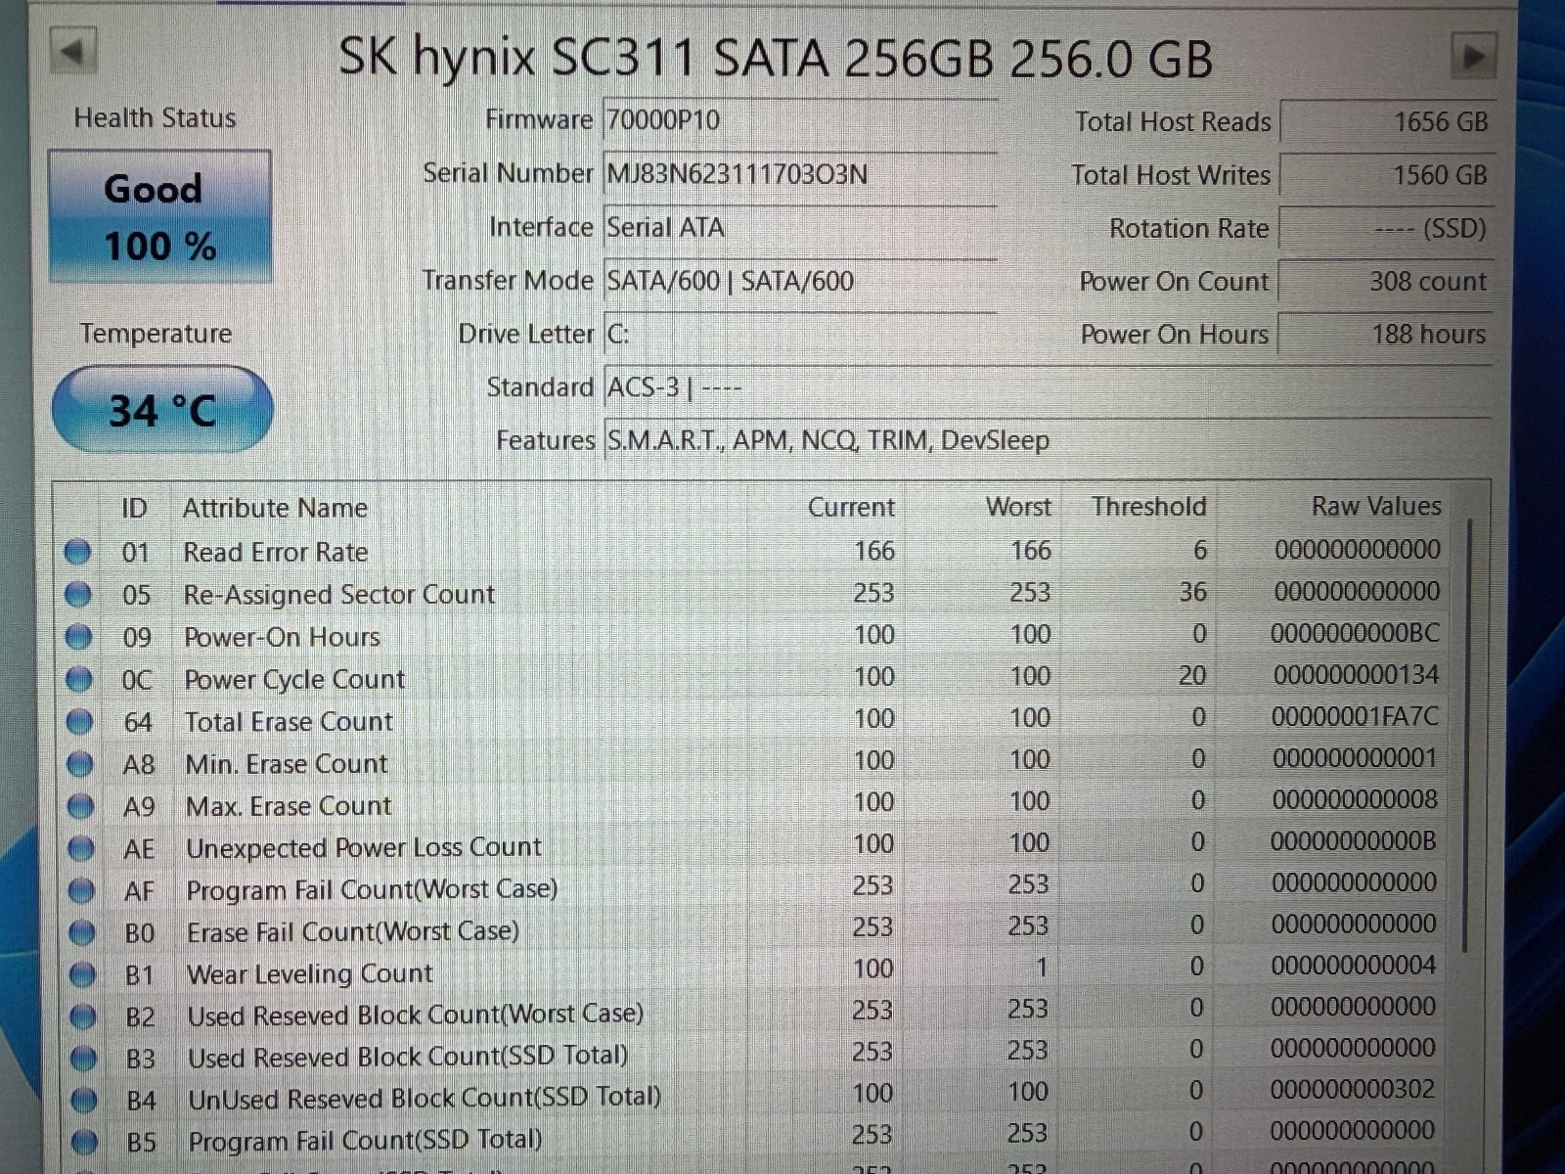
Task: Click the status dot for Unexpected Power Loss Count
Action: coord(81,848)
